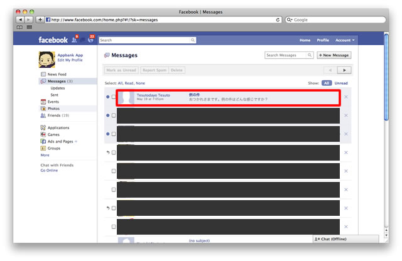Click the scrollbar down arrow

click(x=386, y=235)
